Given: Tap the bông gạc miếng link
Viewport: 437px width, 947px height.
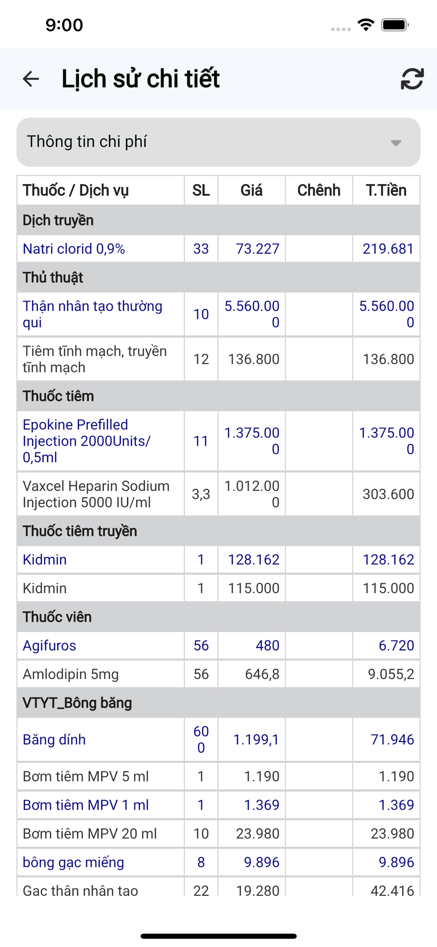Looking at the screenshot, I should 73,862.
